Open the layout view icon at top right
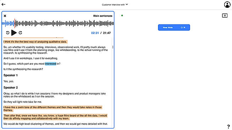This screenshot has width=232, height=130. coord(225,16)
